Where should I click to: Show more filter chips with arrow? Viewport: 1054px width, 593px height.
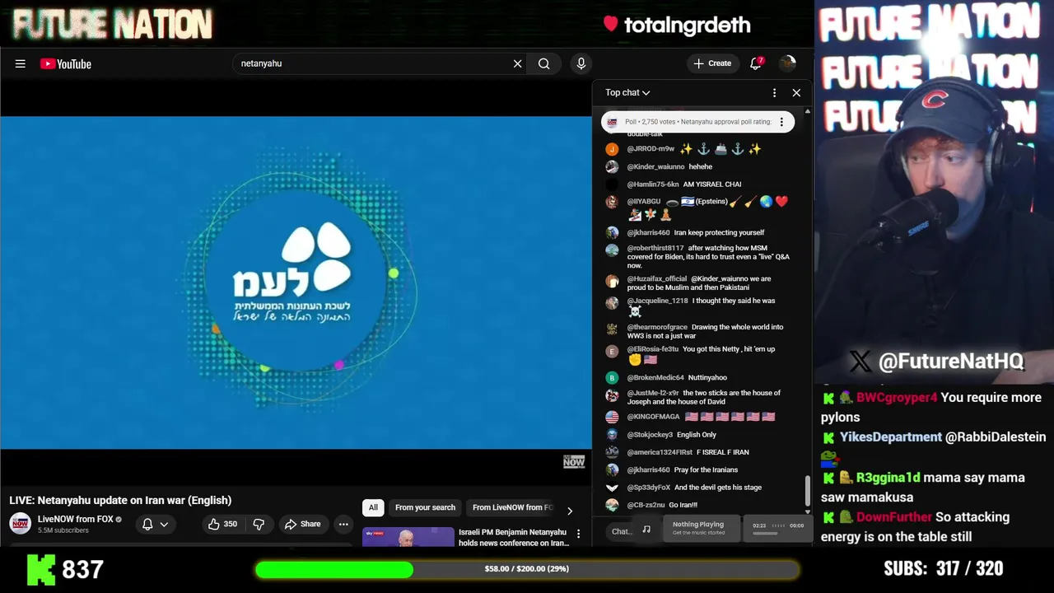(x=569, y=511)
